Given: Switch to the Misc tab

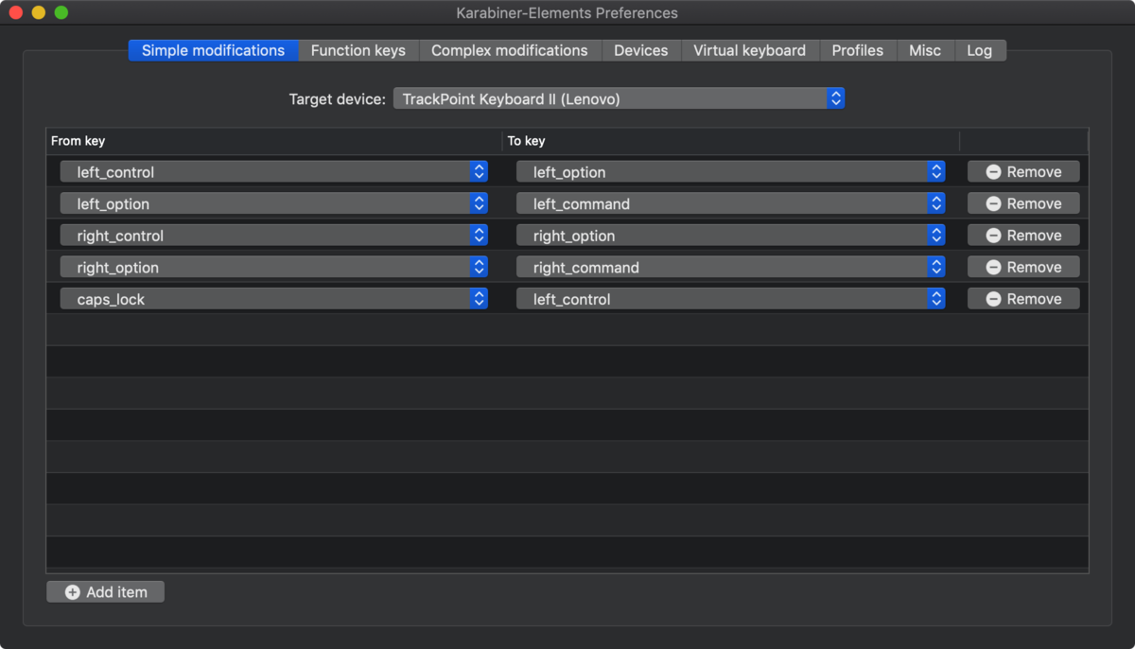Looking at the screenshot, I should tap(925, 50).
